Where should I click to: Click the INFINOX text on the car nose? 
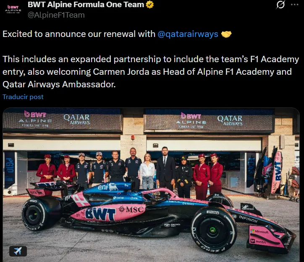(x=248, y=219)
